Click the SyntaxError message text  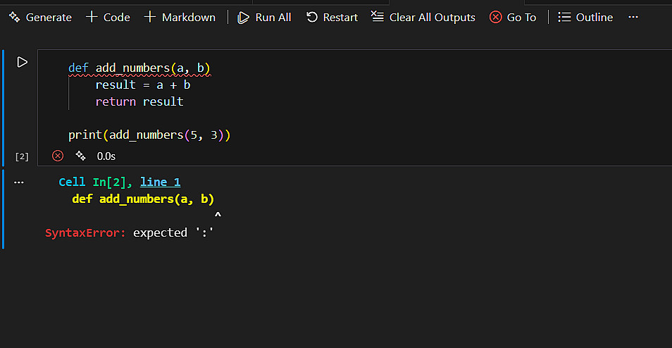tap(130, 232)
